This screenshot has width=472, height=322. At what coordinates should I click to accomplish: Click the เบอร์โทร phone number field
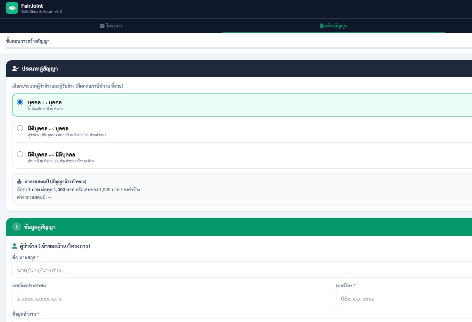point(404,298)
